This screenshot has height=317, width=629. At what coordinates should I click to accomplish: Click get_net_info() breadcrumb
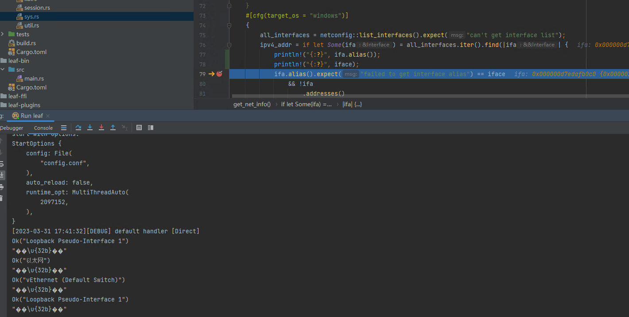coord(252,104)
